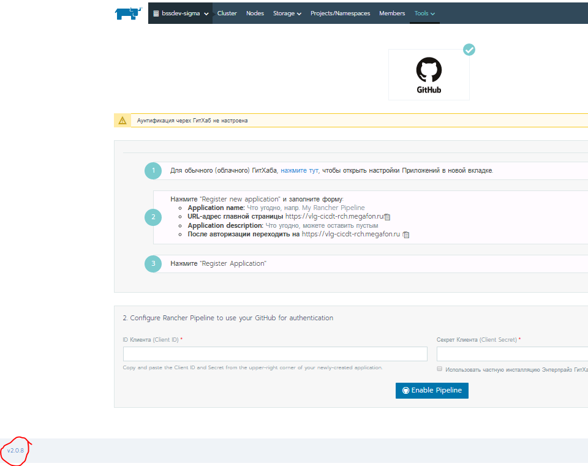Click Enable Pipeline
Image resolution: width=588 pixels, height=466 pixels.
pos(432,390)
